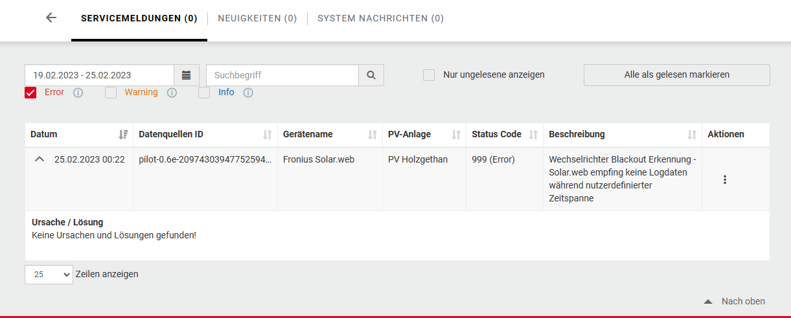Sort by Gerätename column arrows
791x318 pixels.
point(372,135)
